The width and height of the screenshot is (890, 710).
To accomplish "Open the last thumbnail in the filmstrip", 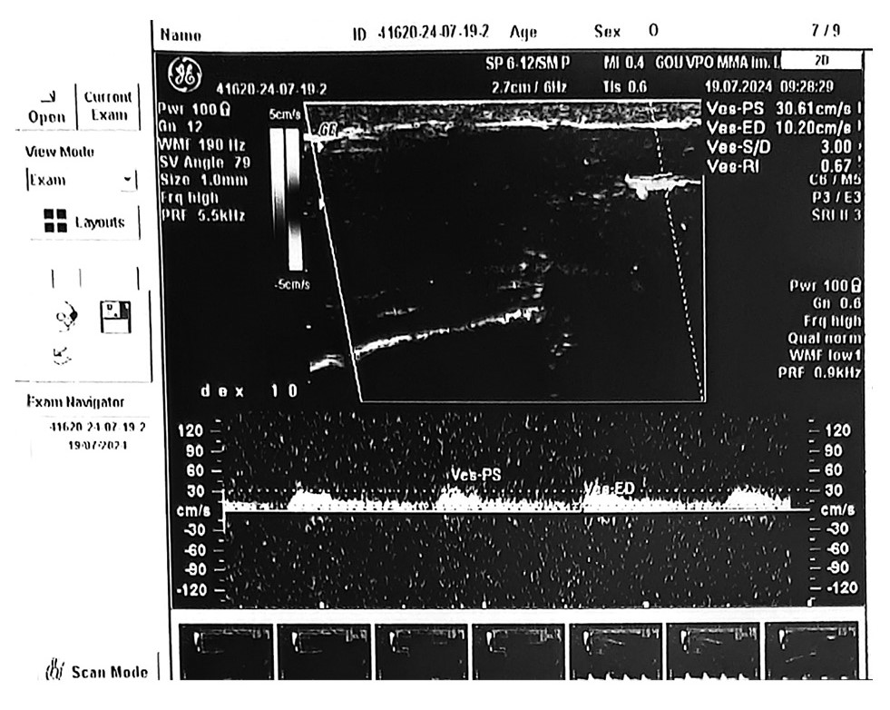I will tap(810, 651).
